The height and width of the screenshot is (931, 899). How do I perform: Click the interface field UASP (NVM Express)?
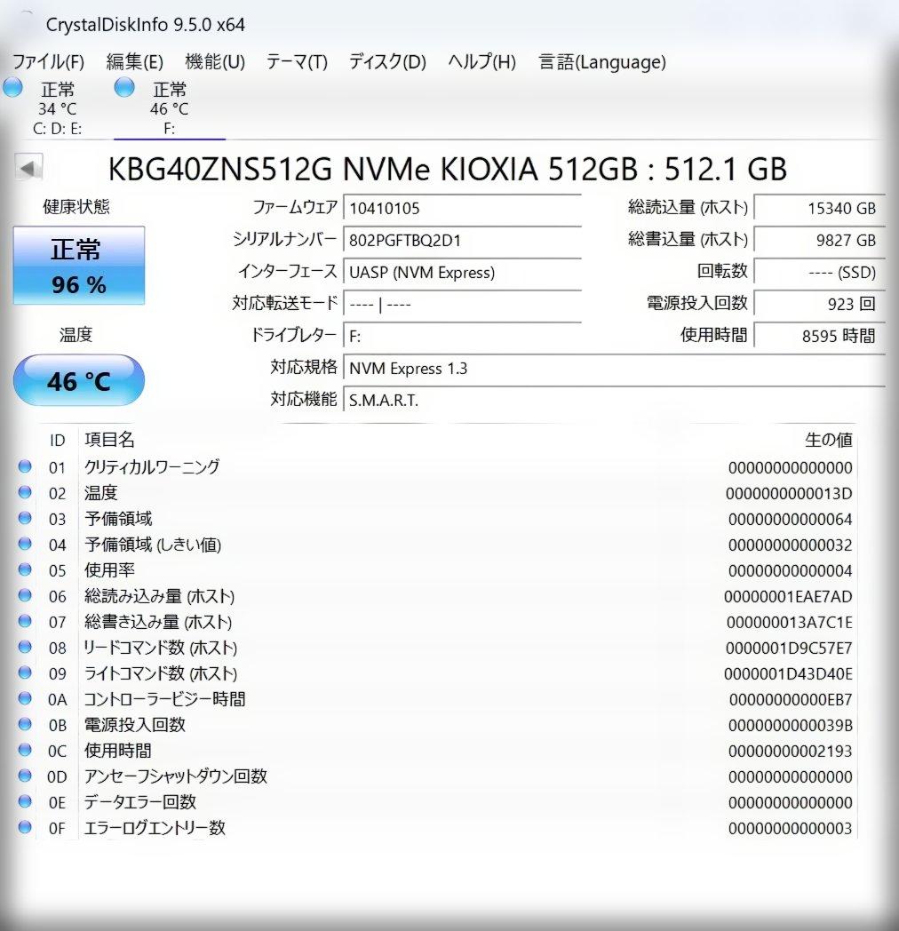[x=462, y=273]
